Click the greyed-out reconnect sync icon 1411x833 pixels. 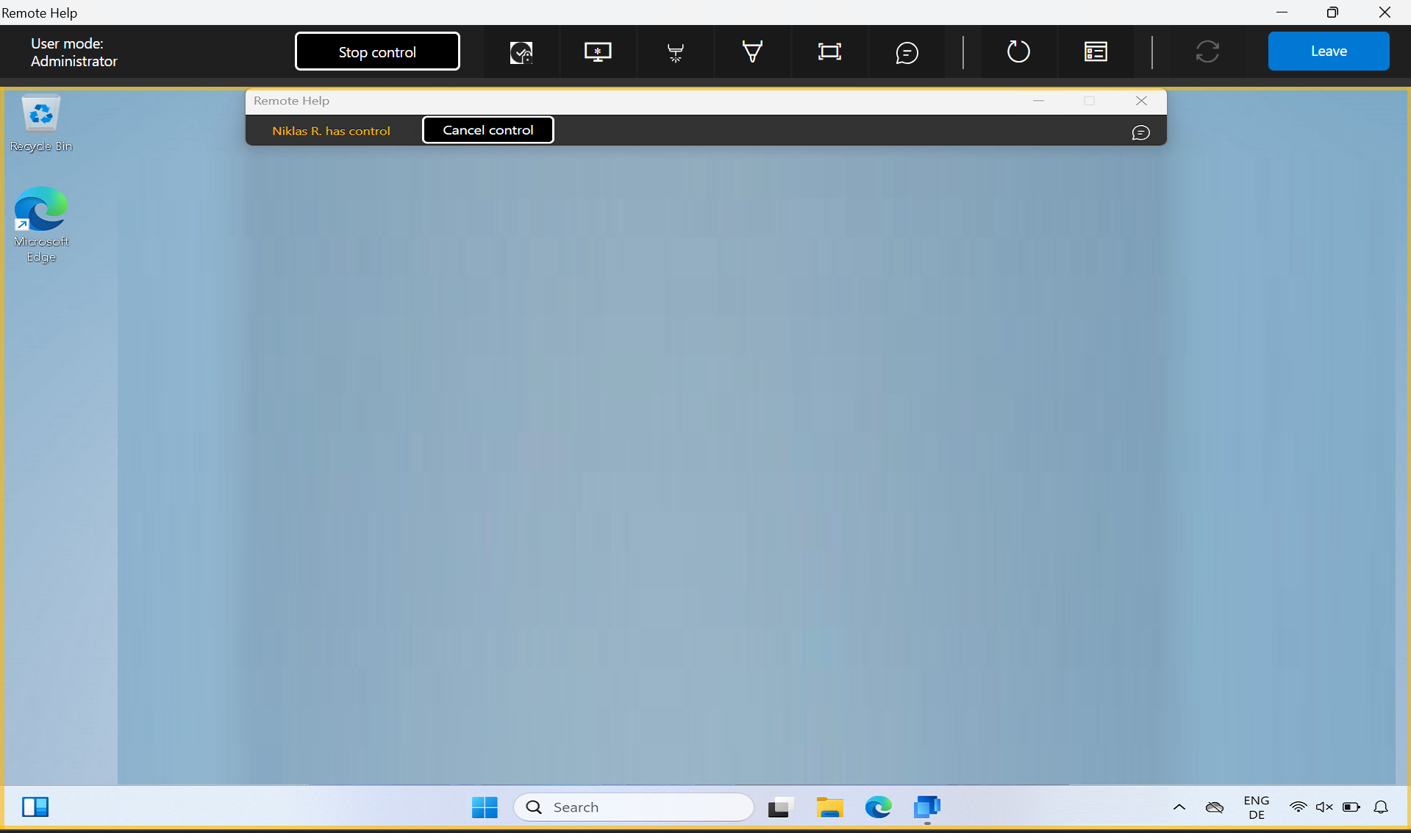1207,52
